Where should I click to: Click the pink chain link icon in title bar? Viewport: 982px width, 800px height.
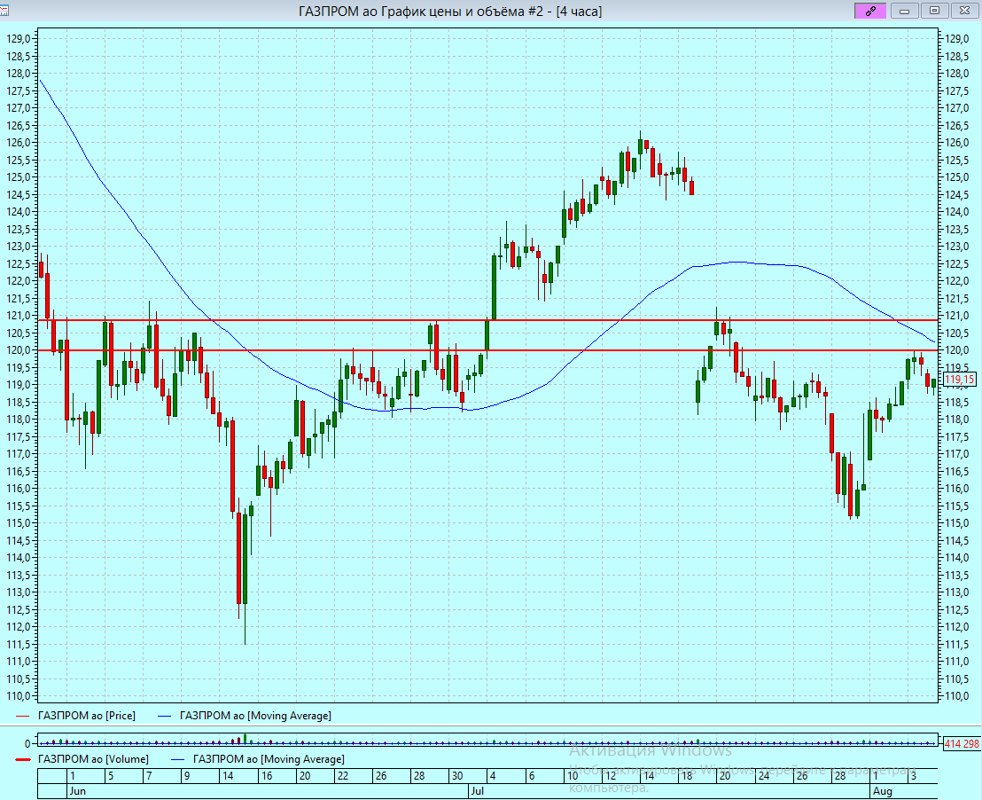click(x=870, y=11)
